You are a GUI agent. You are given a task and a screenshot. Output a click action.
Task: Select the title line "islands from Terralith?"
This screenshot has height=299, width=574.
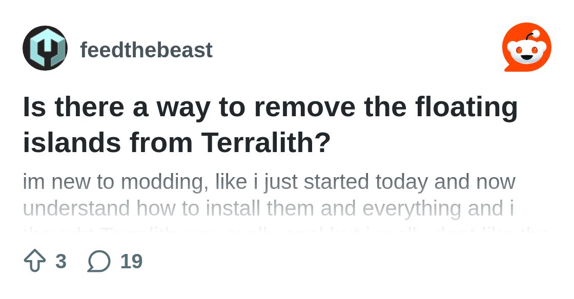pyautogui.click(x=177, y=143)
